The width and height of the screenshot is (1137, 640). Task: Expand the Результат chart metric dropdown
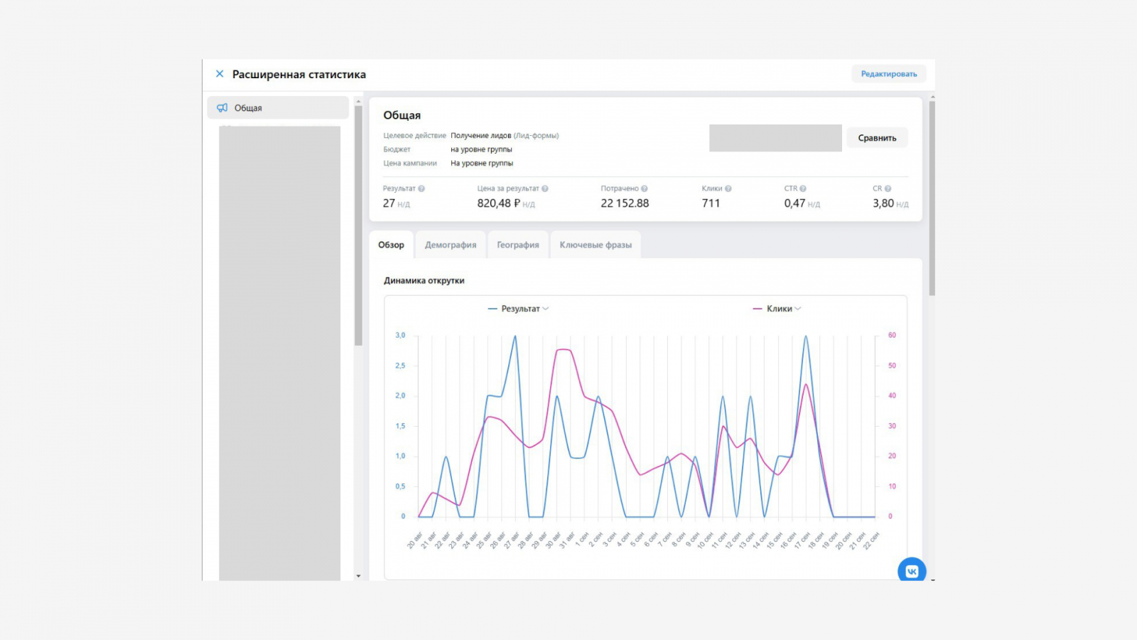[546, 309]
